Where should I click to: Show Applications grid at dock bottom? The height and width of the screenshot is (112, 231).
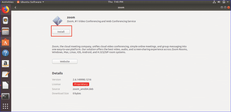[x=6, y=106]
